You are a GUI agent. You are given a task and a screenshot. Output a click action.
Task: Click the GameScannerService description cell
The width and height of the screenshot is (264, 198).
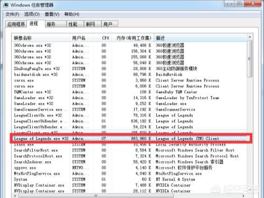coord(175,109)
